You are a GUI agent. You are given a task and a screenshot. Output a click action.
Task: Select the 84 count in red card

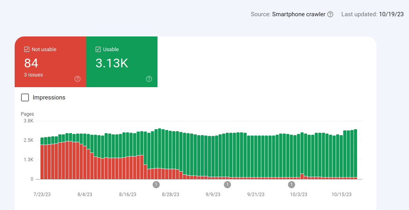pyautogui.click(x=31, y=63)
